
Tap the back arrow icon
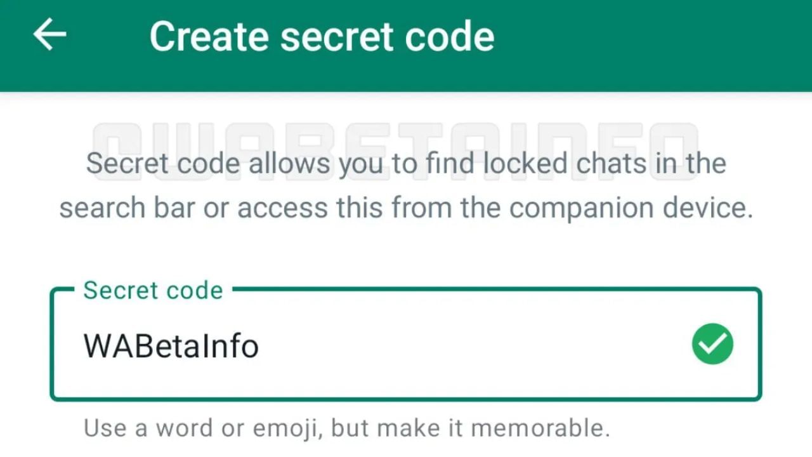coord(49,34)
